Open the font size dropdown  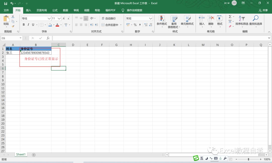(x=59, y=18)
